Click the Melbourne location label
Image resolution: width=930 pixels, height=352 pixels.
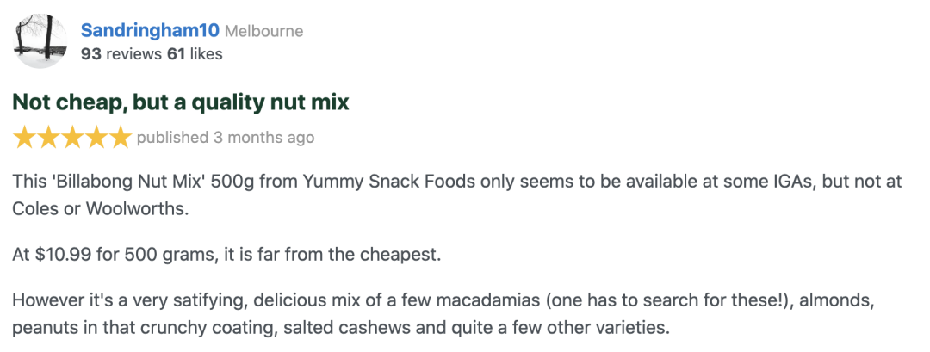pyautogui.click(x=264, y=31)
